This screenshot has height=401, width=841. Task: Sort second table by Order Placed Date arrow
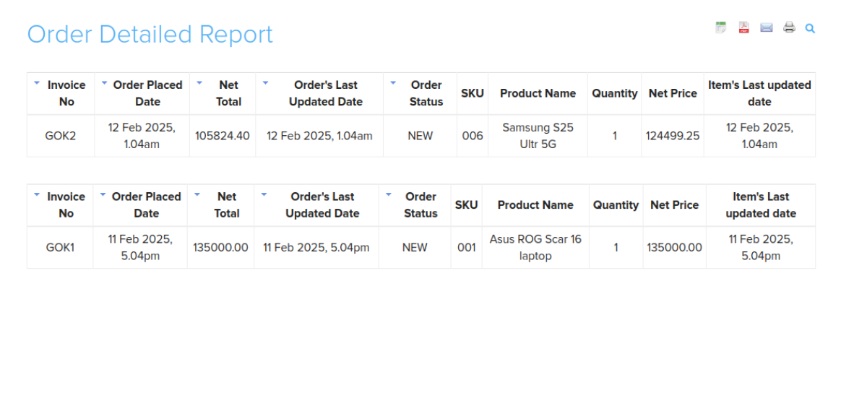103,195
